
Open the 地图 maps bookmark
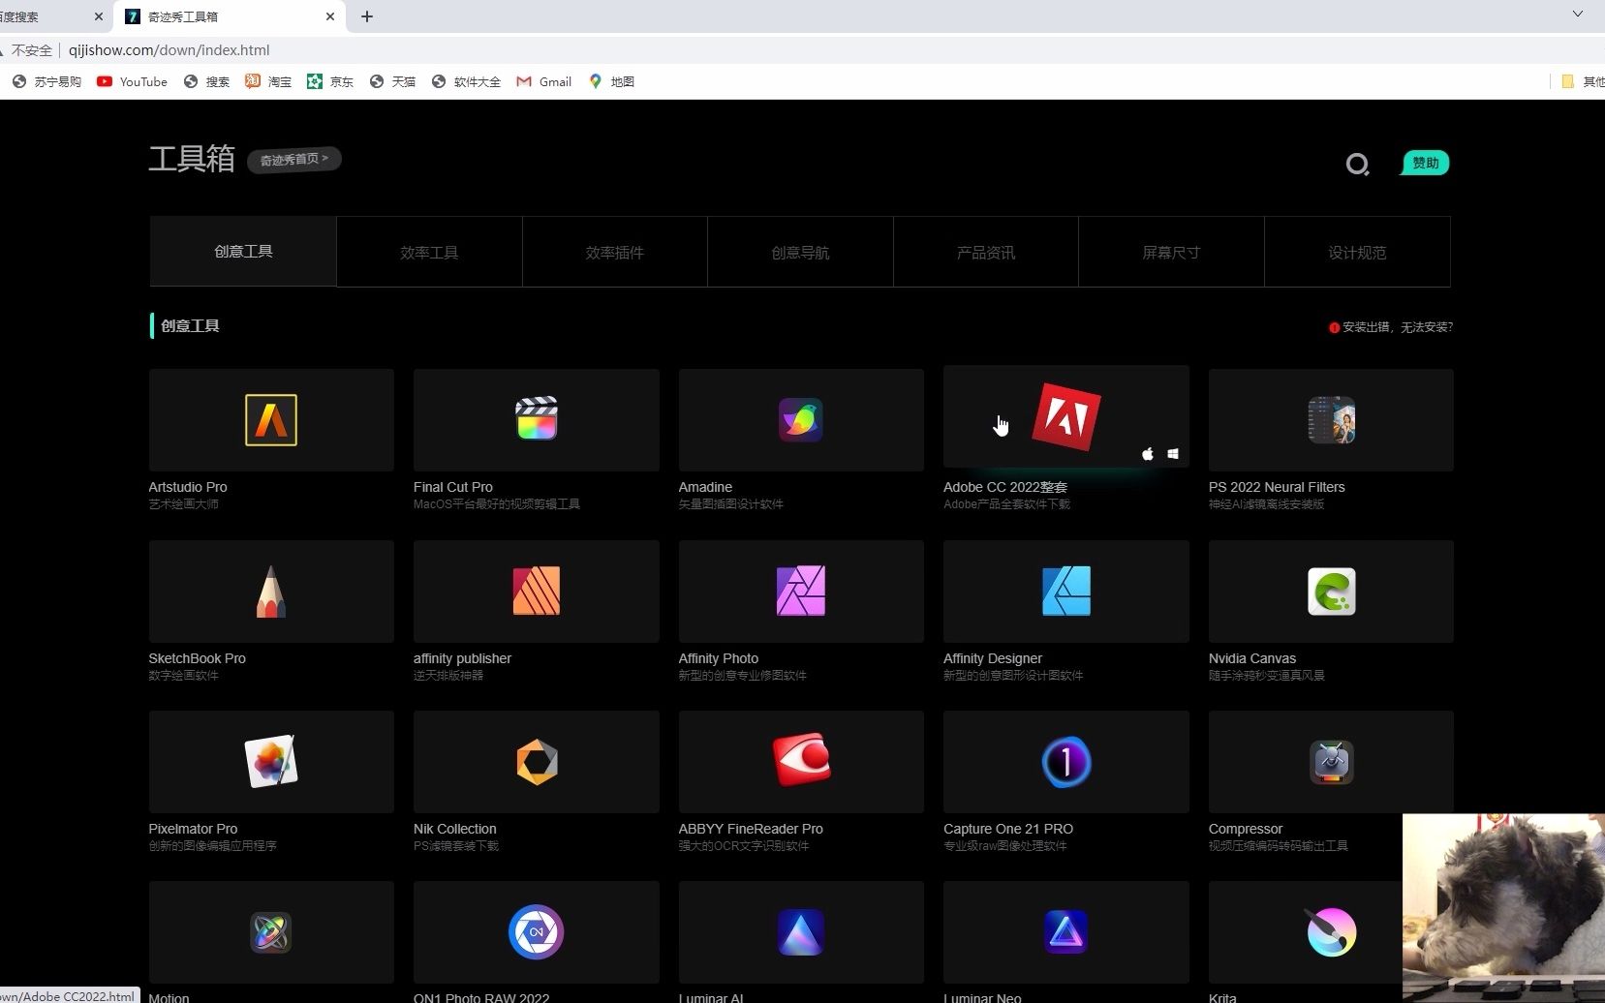611,82
